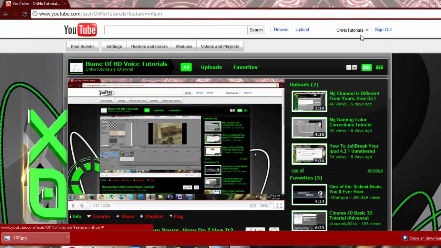Viewport: 441px width, 248px height.
Task: Mute the video using the speaker icon
Action: 82,205
